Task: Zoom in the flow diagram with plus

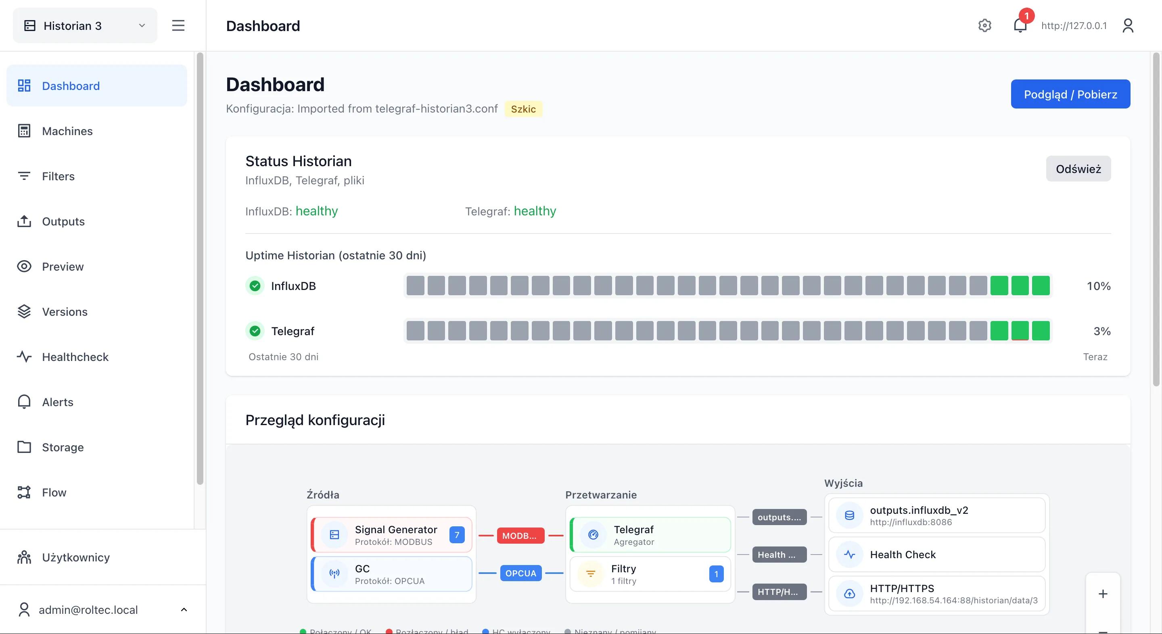Action: tap(1102, 594)
